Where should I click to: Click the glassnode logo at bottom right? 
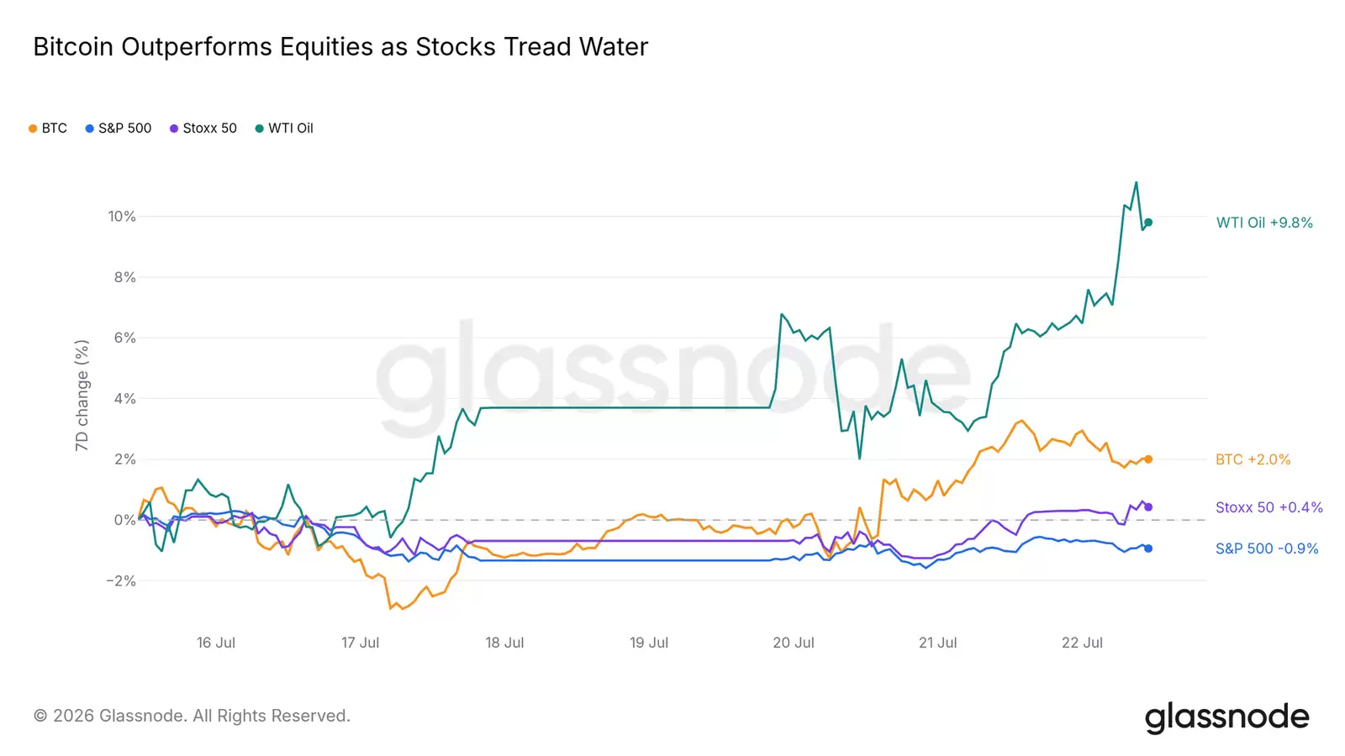1227,717
